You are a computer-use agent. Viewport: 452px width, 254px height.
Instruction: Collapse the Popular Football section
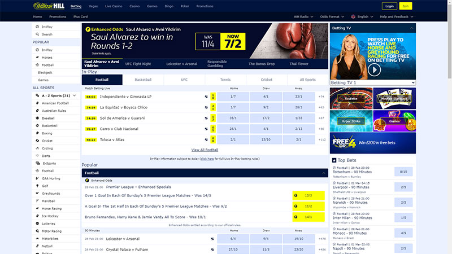[x=323, y=173]
